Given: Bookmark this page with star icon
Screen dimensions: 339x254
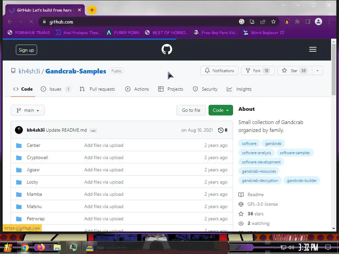Looking at the screenshot, I should tap(273, 21).
